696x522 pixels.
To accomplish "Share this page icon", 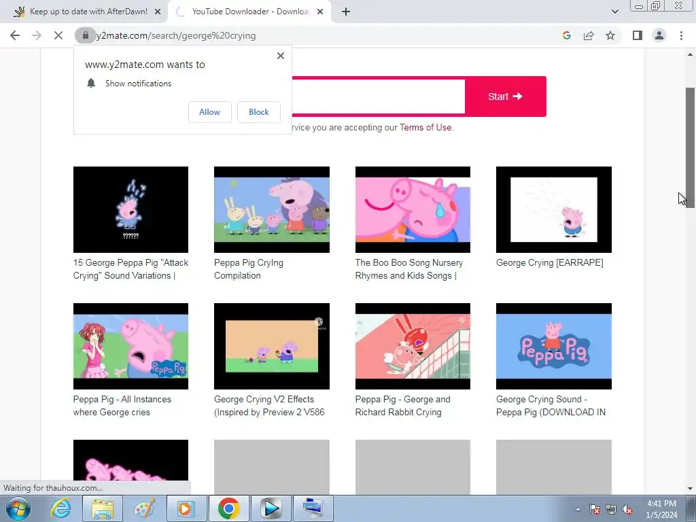I will tap(589, 35).
